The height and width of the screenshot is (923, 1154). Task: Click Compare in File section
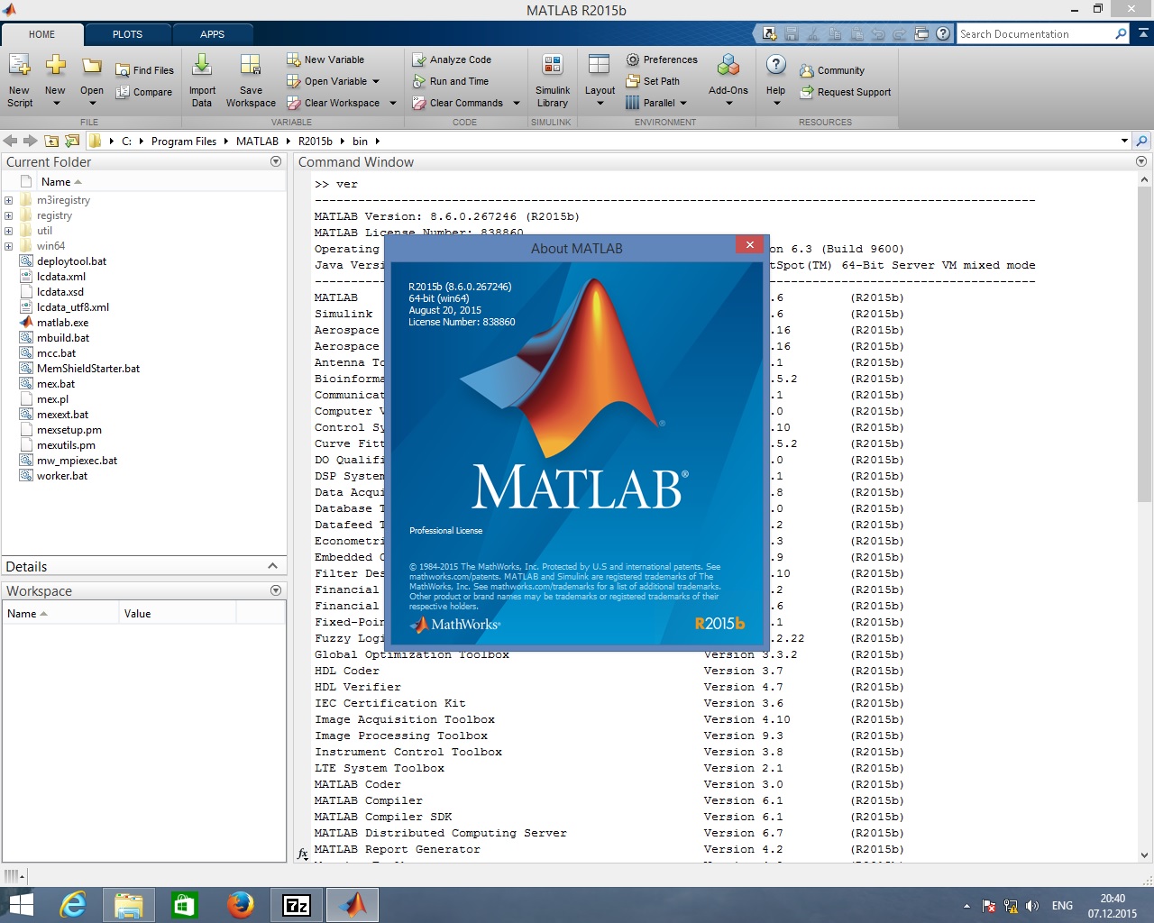pos(144,92)
